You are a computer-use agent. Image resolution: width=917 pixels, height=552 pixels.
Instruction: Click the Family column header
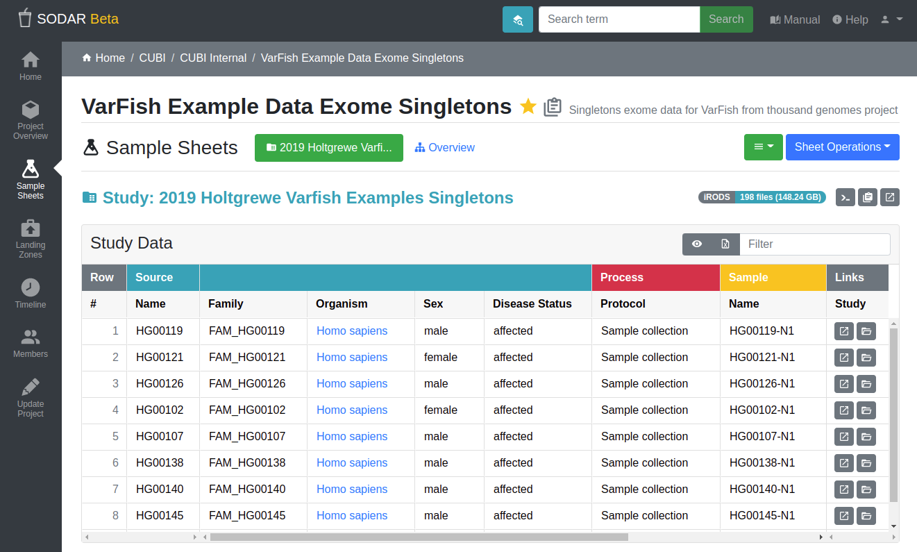253,304
